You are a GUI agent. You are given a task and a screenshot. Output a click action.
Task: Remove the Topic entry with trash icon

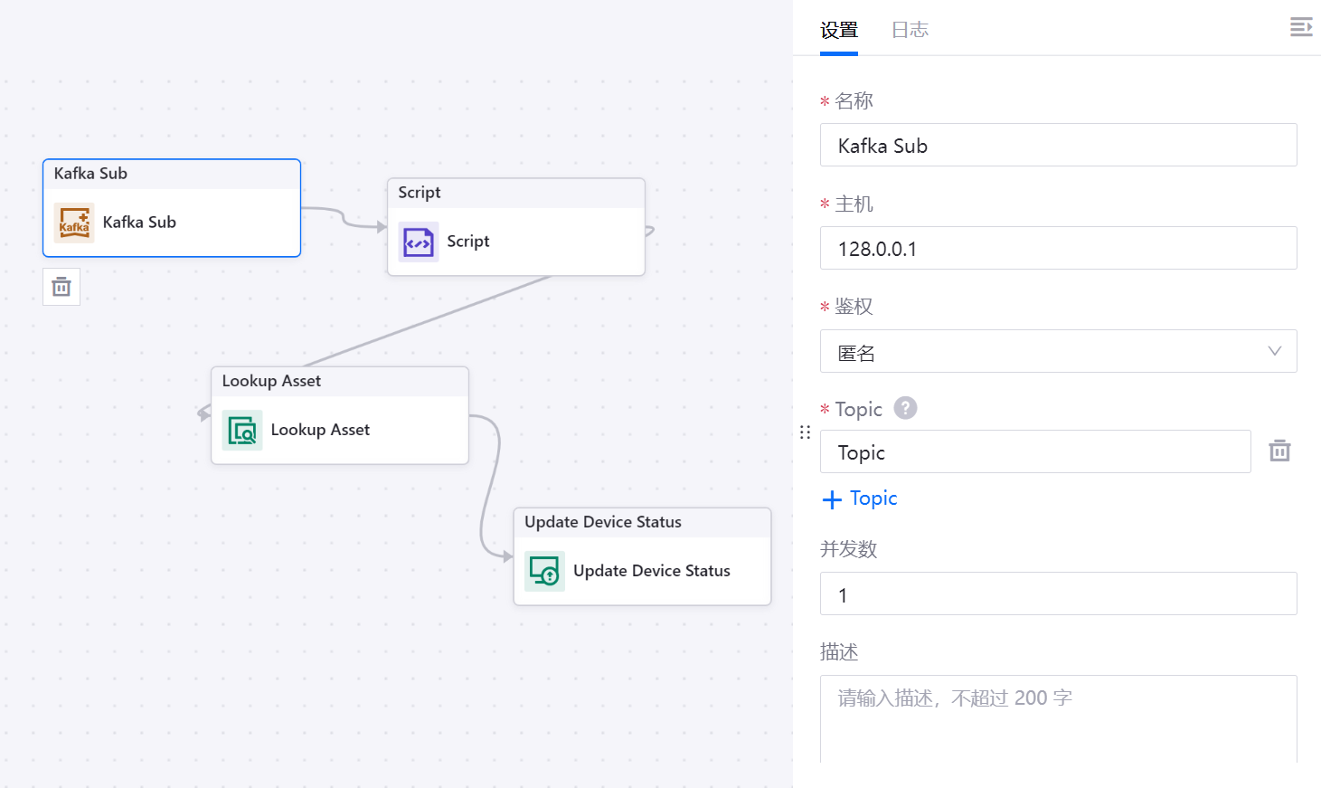pyautogui.click(x=1279, y=451)
